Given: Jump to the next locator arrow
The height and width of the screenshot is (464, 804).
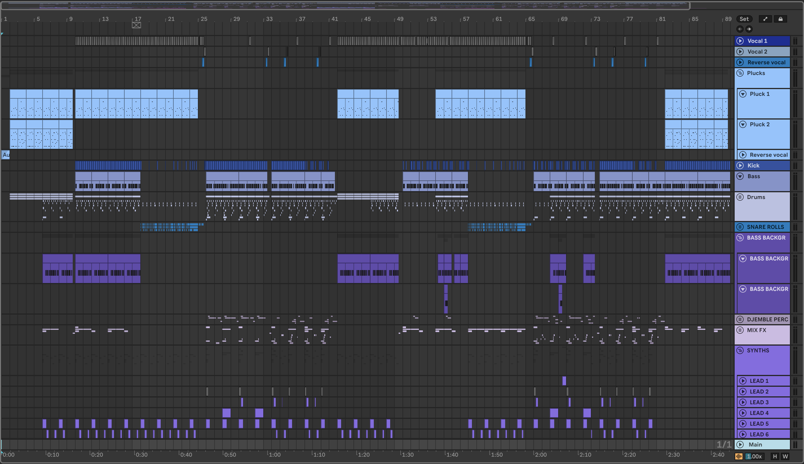Looking at the screenshot, I should 749,29.
